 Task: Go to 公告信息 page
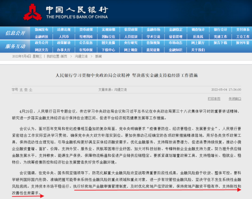(86, 43)
